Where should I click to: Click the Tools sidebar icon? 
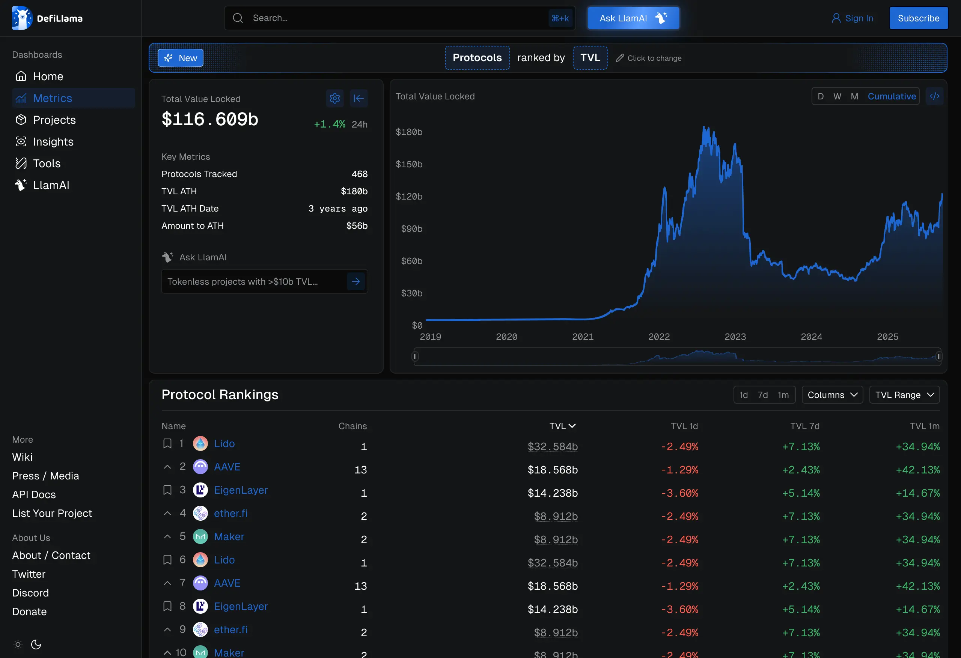coord(21,164)
